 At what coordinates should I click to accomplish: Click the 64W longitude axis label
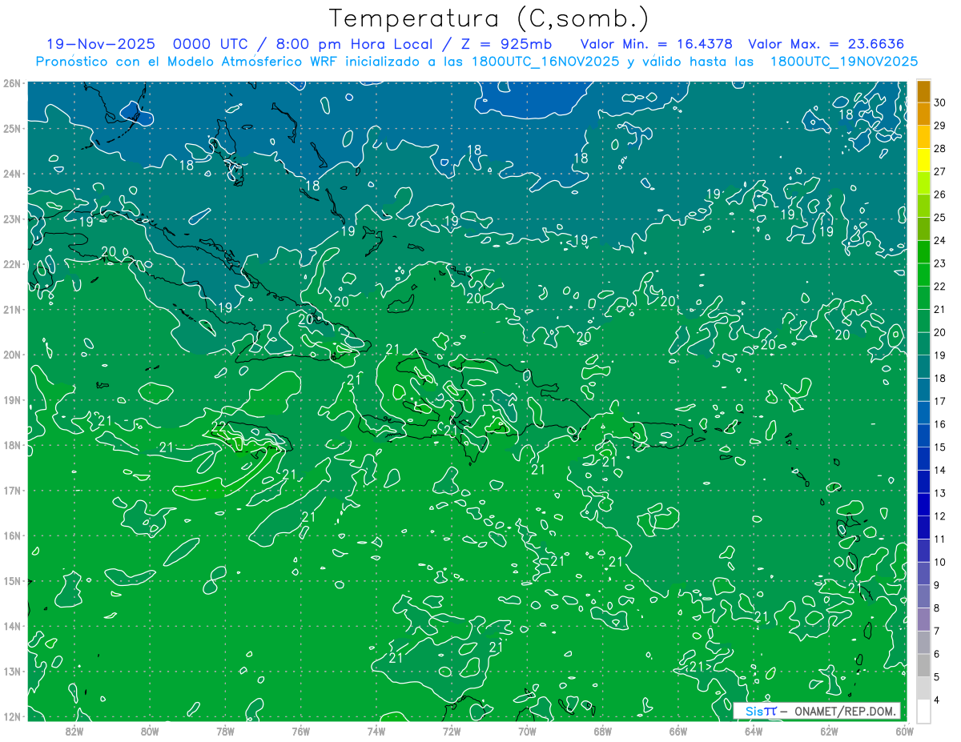pos(753,730)
